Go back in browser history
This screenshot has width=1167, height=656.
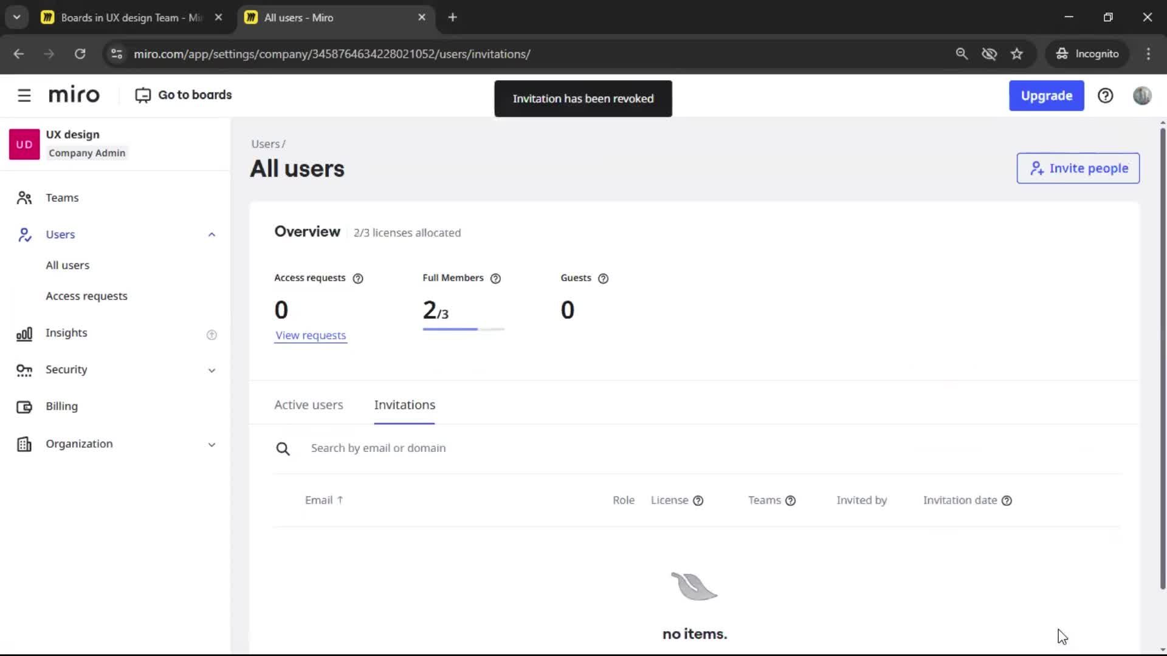(x=19, y=53)
